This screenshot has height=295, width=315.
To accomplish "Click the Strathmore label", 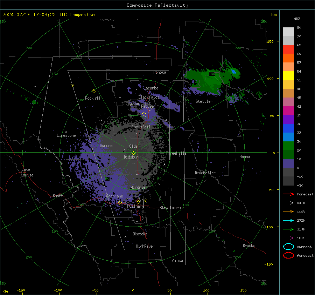I will pyautogui.click(x=170, y=208).
